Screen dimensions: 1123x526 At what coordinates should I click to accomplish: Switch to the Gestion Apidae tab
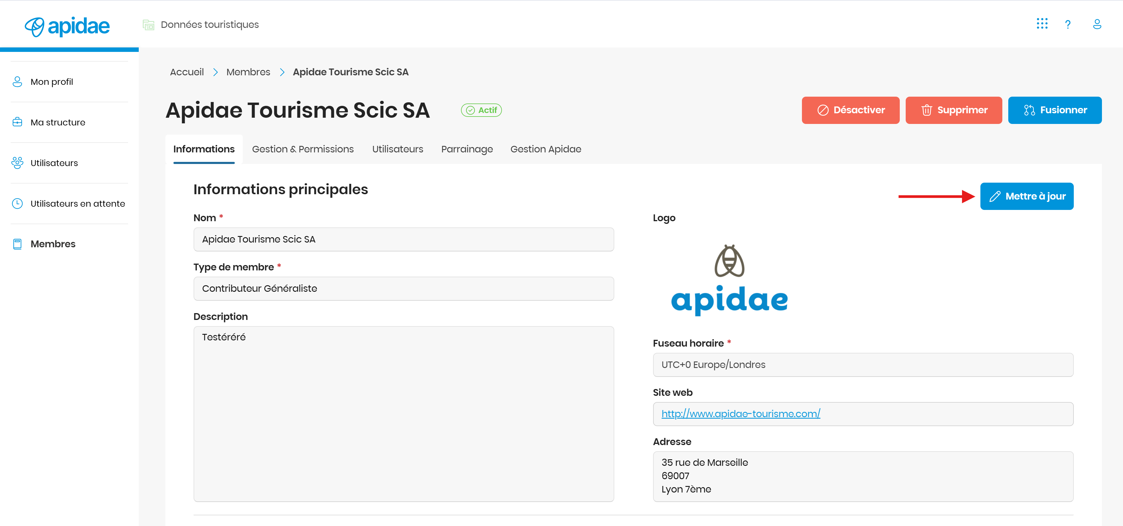point(546,149)
